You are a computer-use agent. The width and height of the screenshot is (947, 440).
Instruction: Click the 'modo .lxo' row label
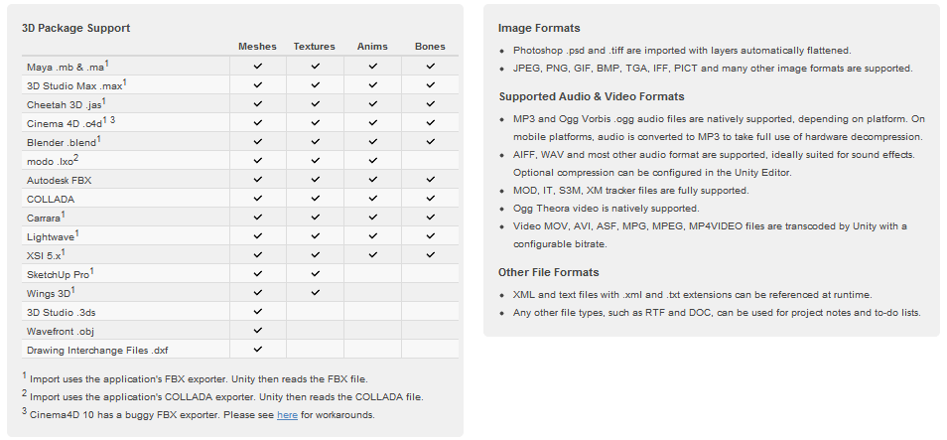pos(53,161)
